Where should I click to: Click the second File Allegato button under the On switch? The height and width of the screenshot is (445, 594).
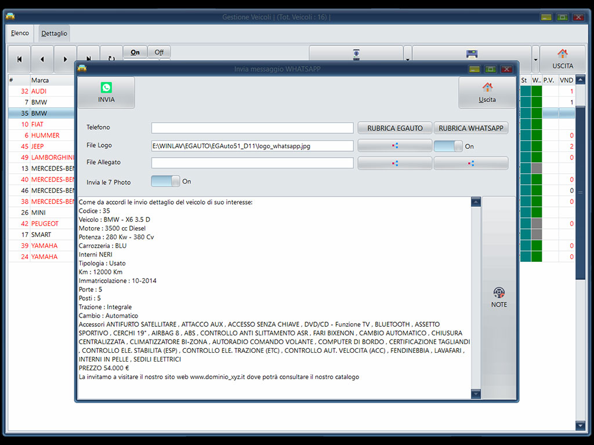(471, 163)
